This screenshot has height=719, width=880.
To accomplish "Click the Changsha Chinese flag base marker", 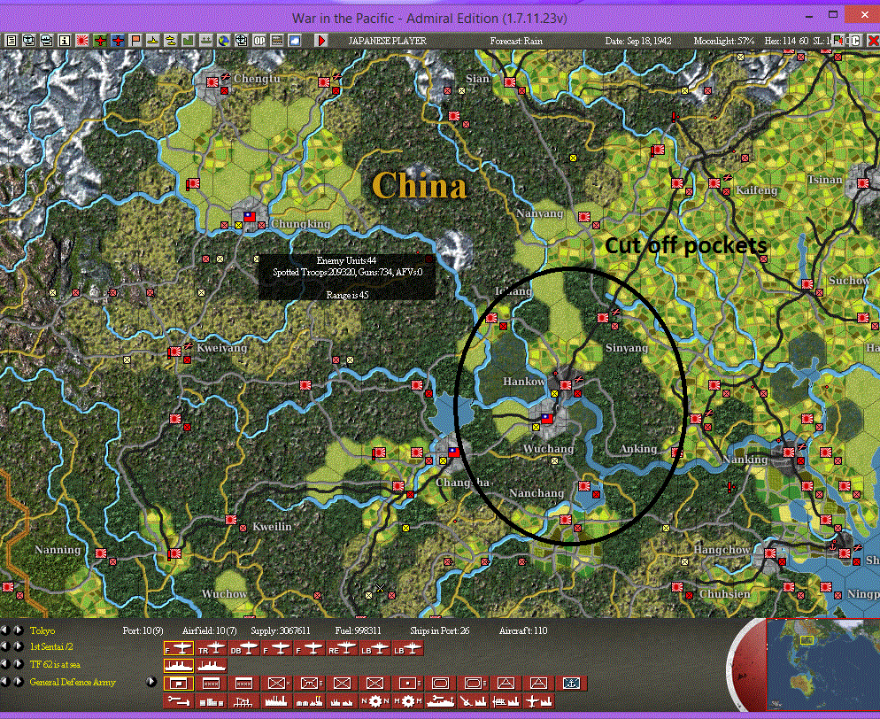I will point(454,452).
